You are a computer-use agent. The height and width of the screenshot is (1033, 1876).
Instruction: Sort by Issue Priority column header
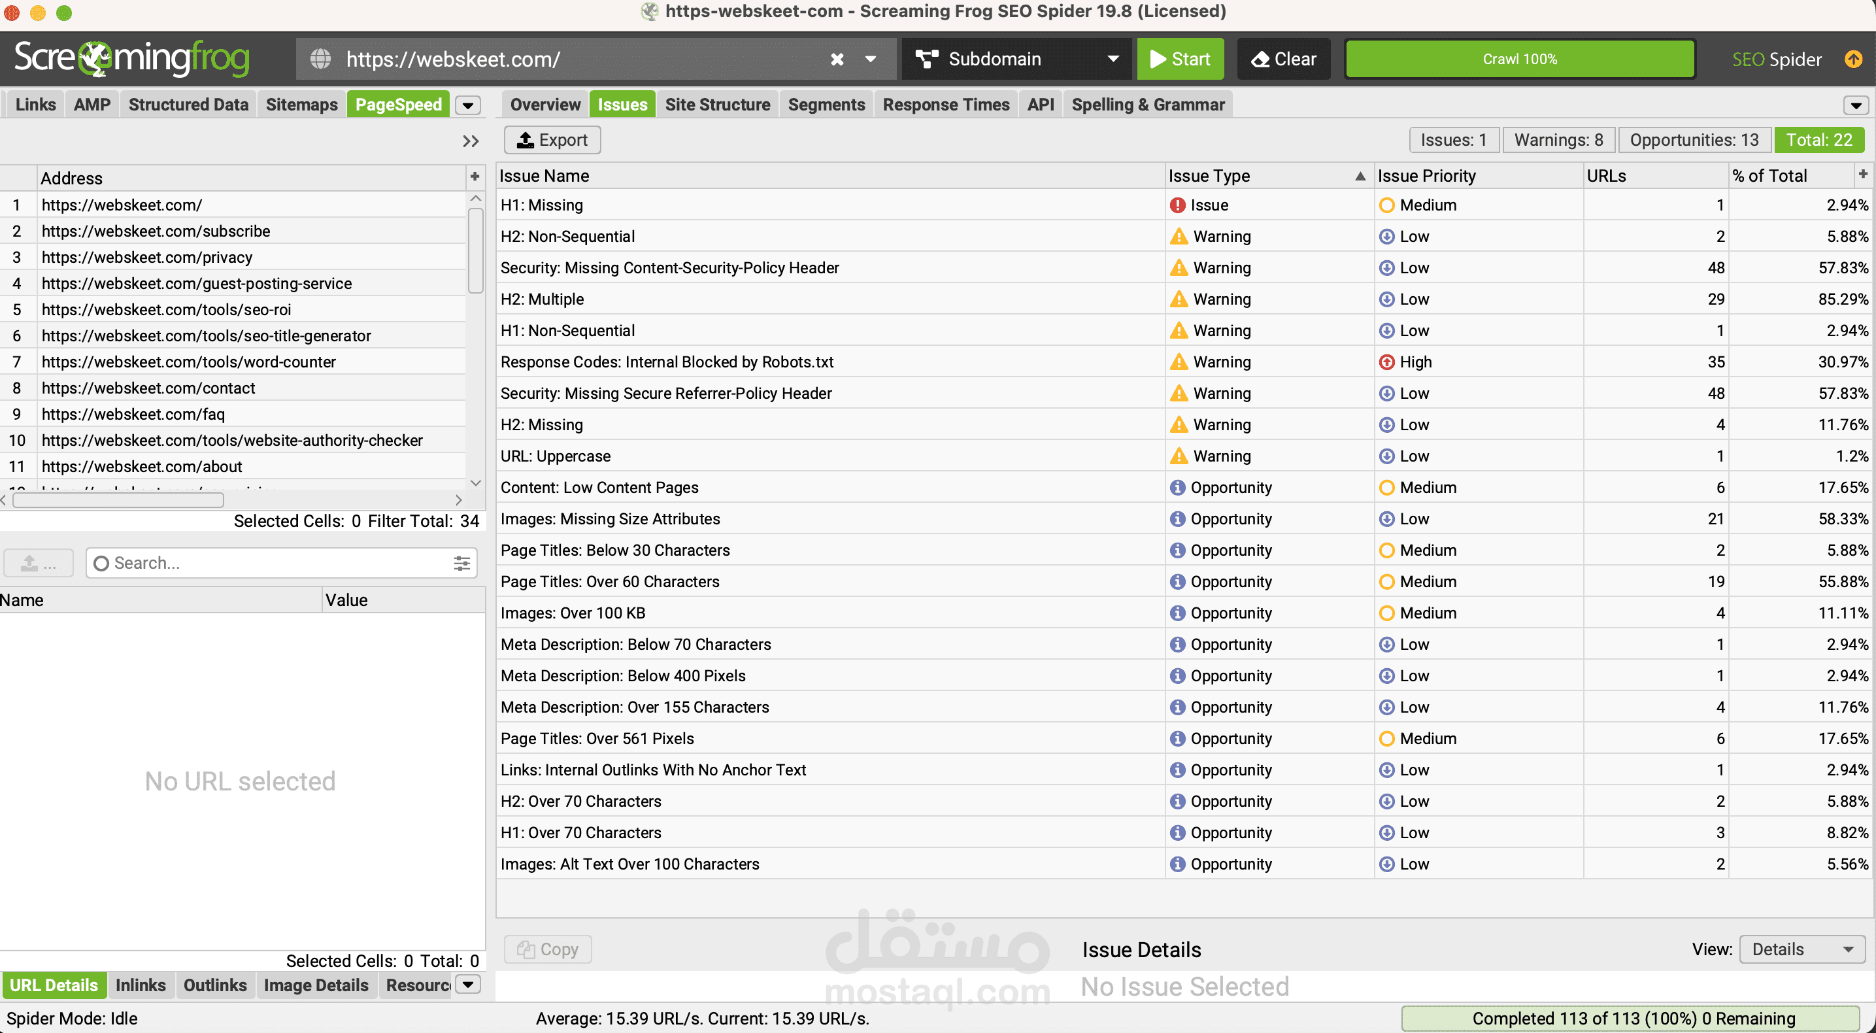coord(1479,176)
